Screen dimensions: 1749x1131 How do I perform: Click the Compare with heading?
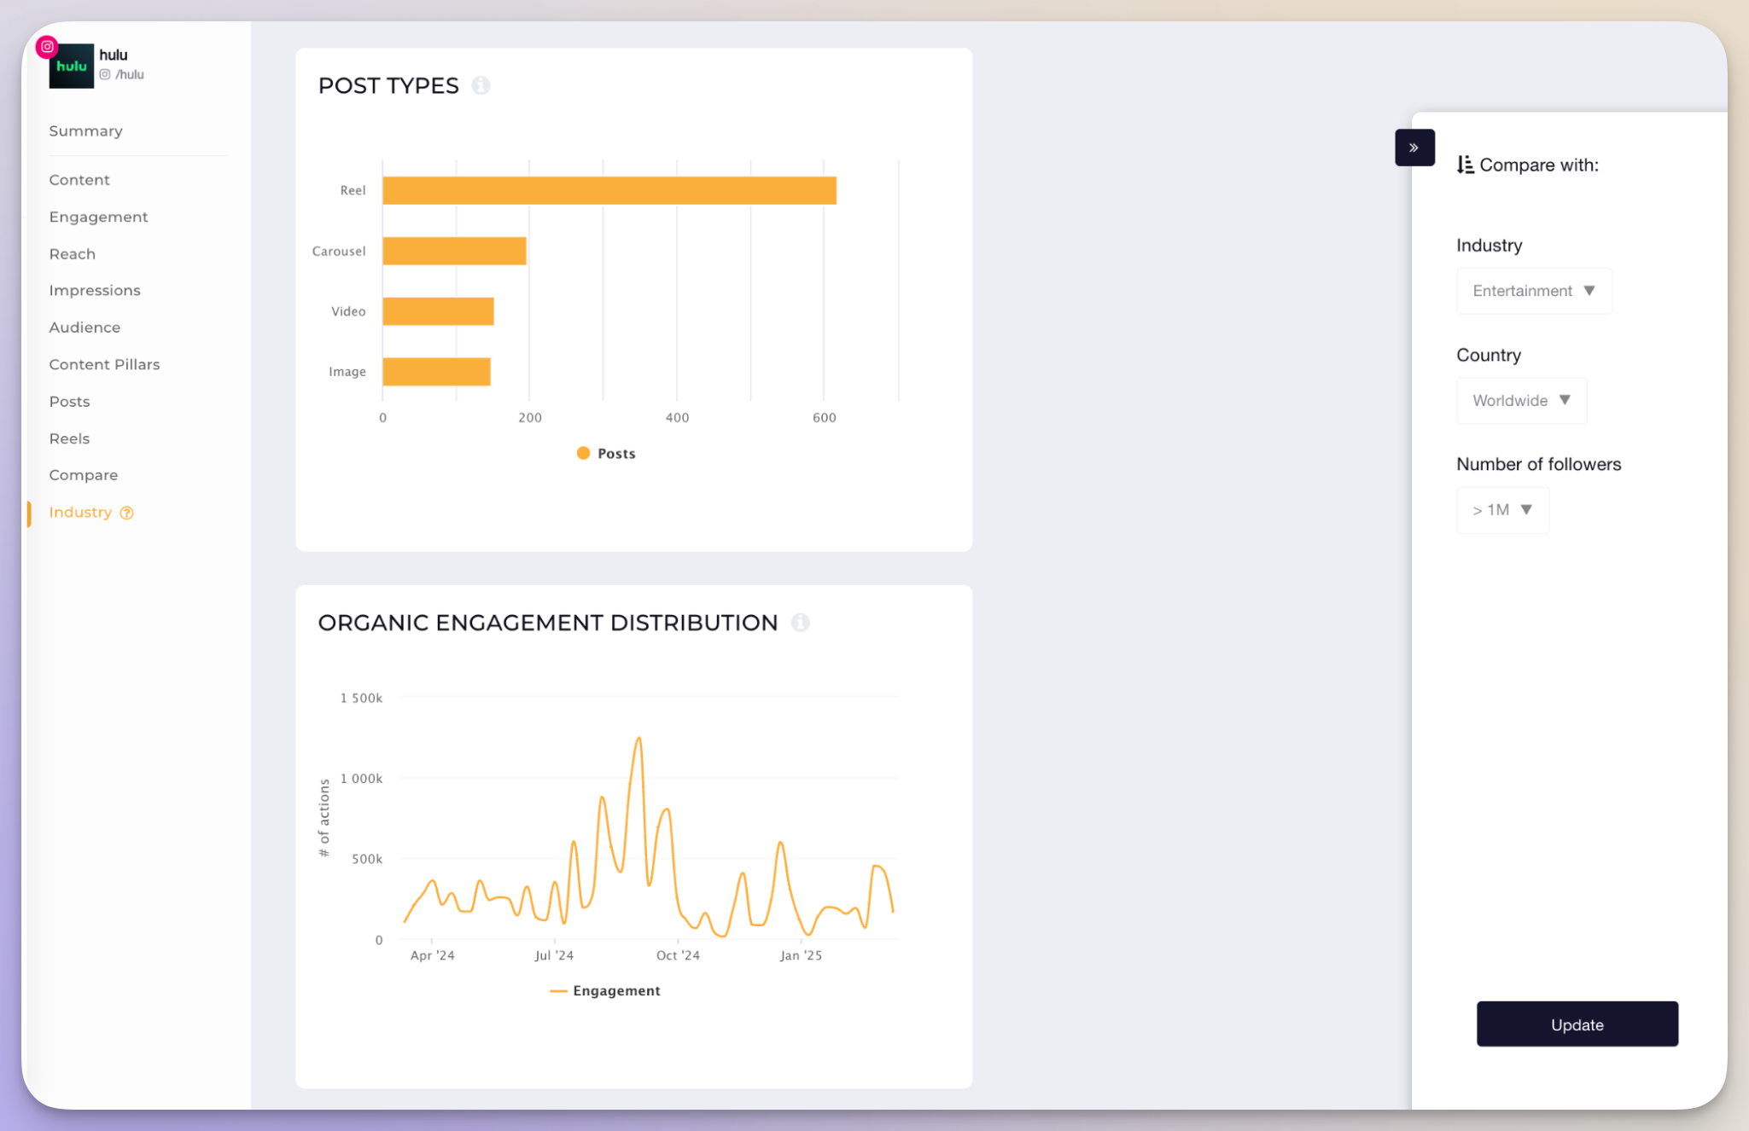pyautogui.click(x=1539, y=165)
